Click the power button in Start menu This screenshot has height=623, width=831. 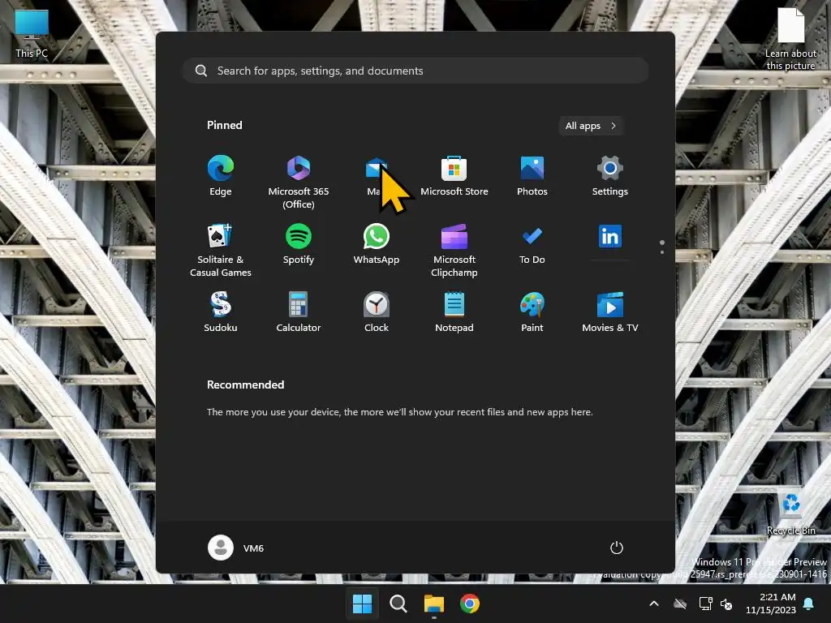(x=617, y=548)
